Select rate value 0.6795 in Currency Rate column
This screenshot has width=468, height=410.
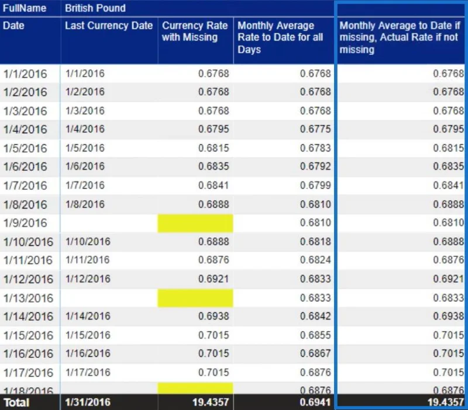(214, 129)
